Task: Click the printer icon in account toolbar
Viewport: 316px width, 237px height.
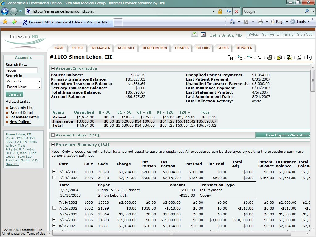Action: pos(270,57)
